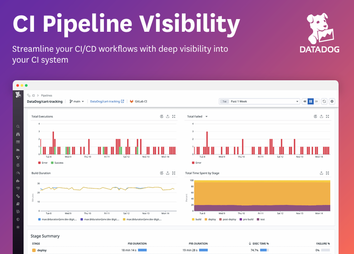Open the CI chain-link icon in sidebar
The image size is (354, 254).
(18, 196)
